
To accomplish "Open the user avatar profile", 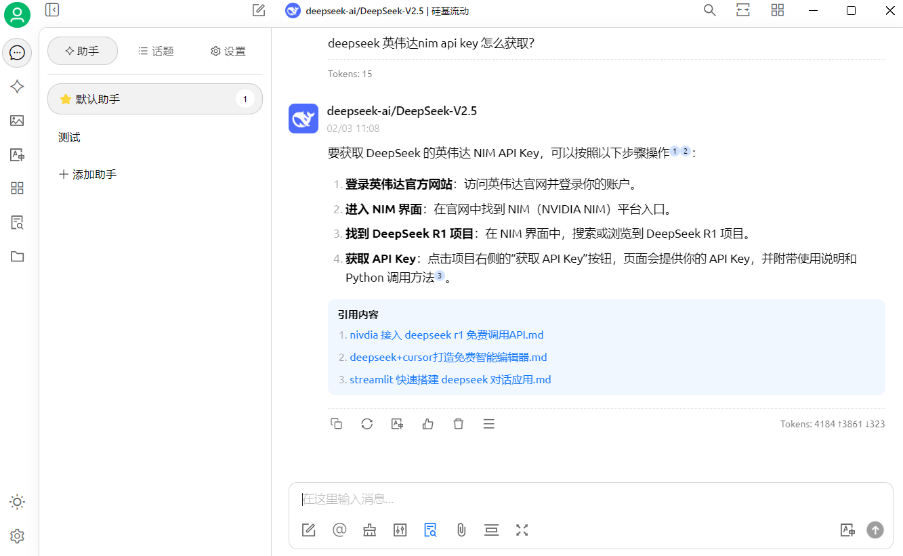I will pyautogui.click(x=17, y=15).
